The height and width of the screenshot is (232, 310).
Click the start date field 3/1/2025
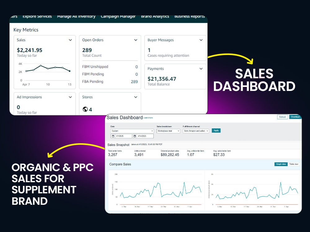click(124, 136)
